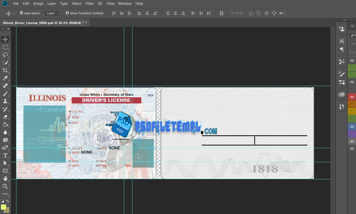This screenshot has height=214, width=356.
Task: Open the Character panel icon
Action: click(x=342, y=41)
